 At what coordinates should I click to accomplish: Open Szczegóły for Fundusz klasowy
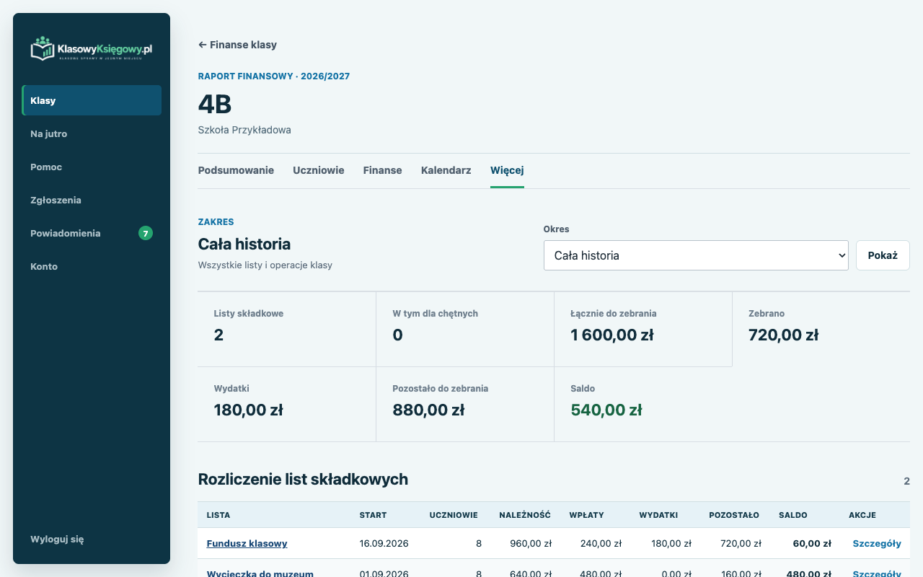click(x=877, y=544)
